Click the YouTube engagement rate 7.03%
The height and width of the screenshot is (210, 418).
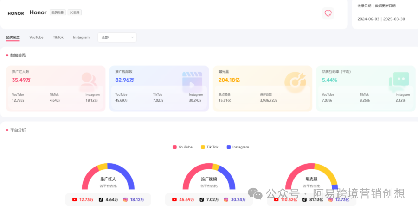coord(327,101)
